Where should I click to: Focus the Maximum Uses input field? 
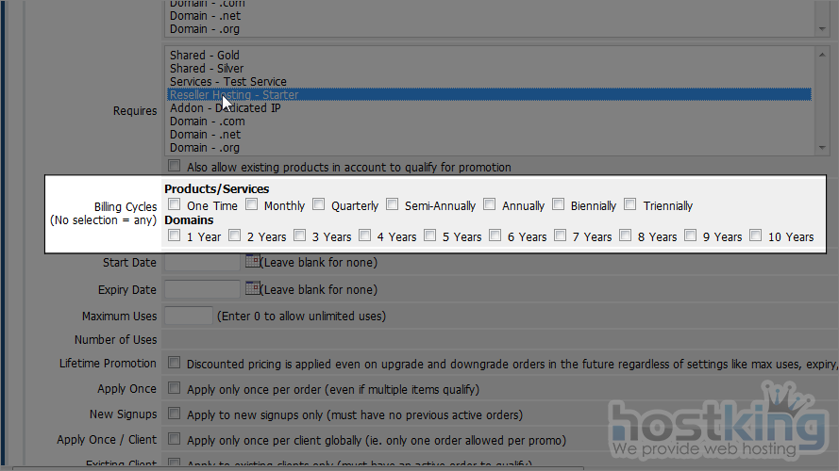point(188,316)
